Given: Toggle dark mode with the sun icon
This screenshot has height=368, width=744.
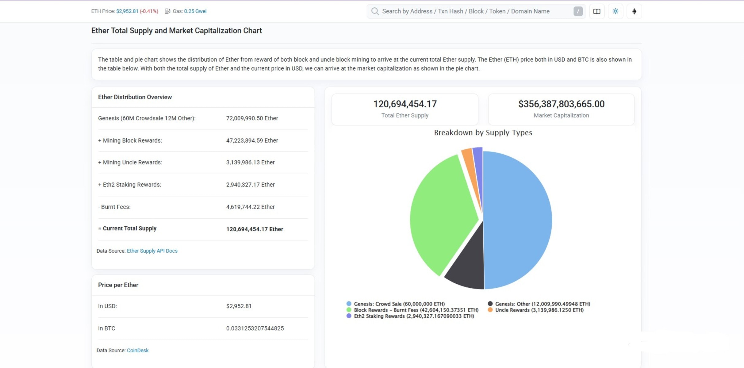Looking at the screenshot, I should [x=616, y=11].
